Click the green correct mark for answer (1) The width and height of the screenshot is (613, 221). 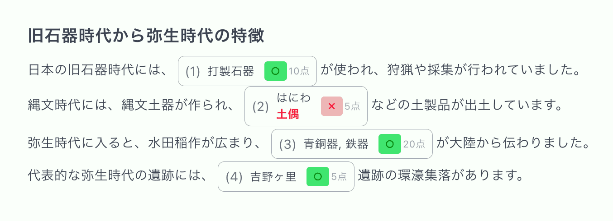[275, 71]
